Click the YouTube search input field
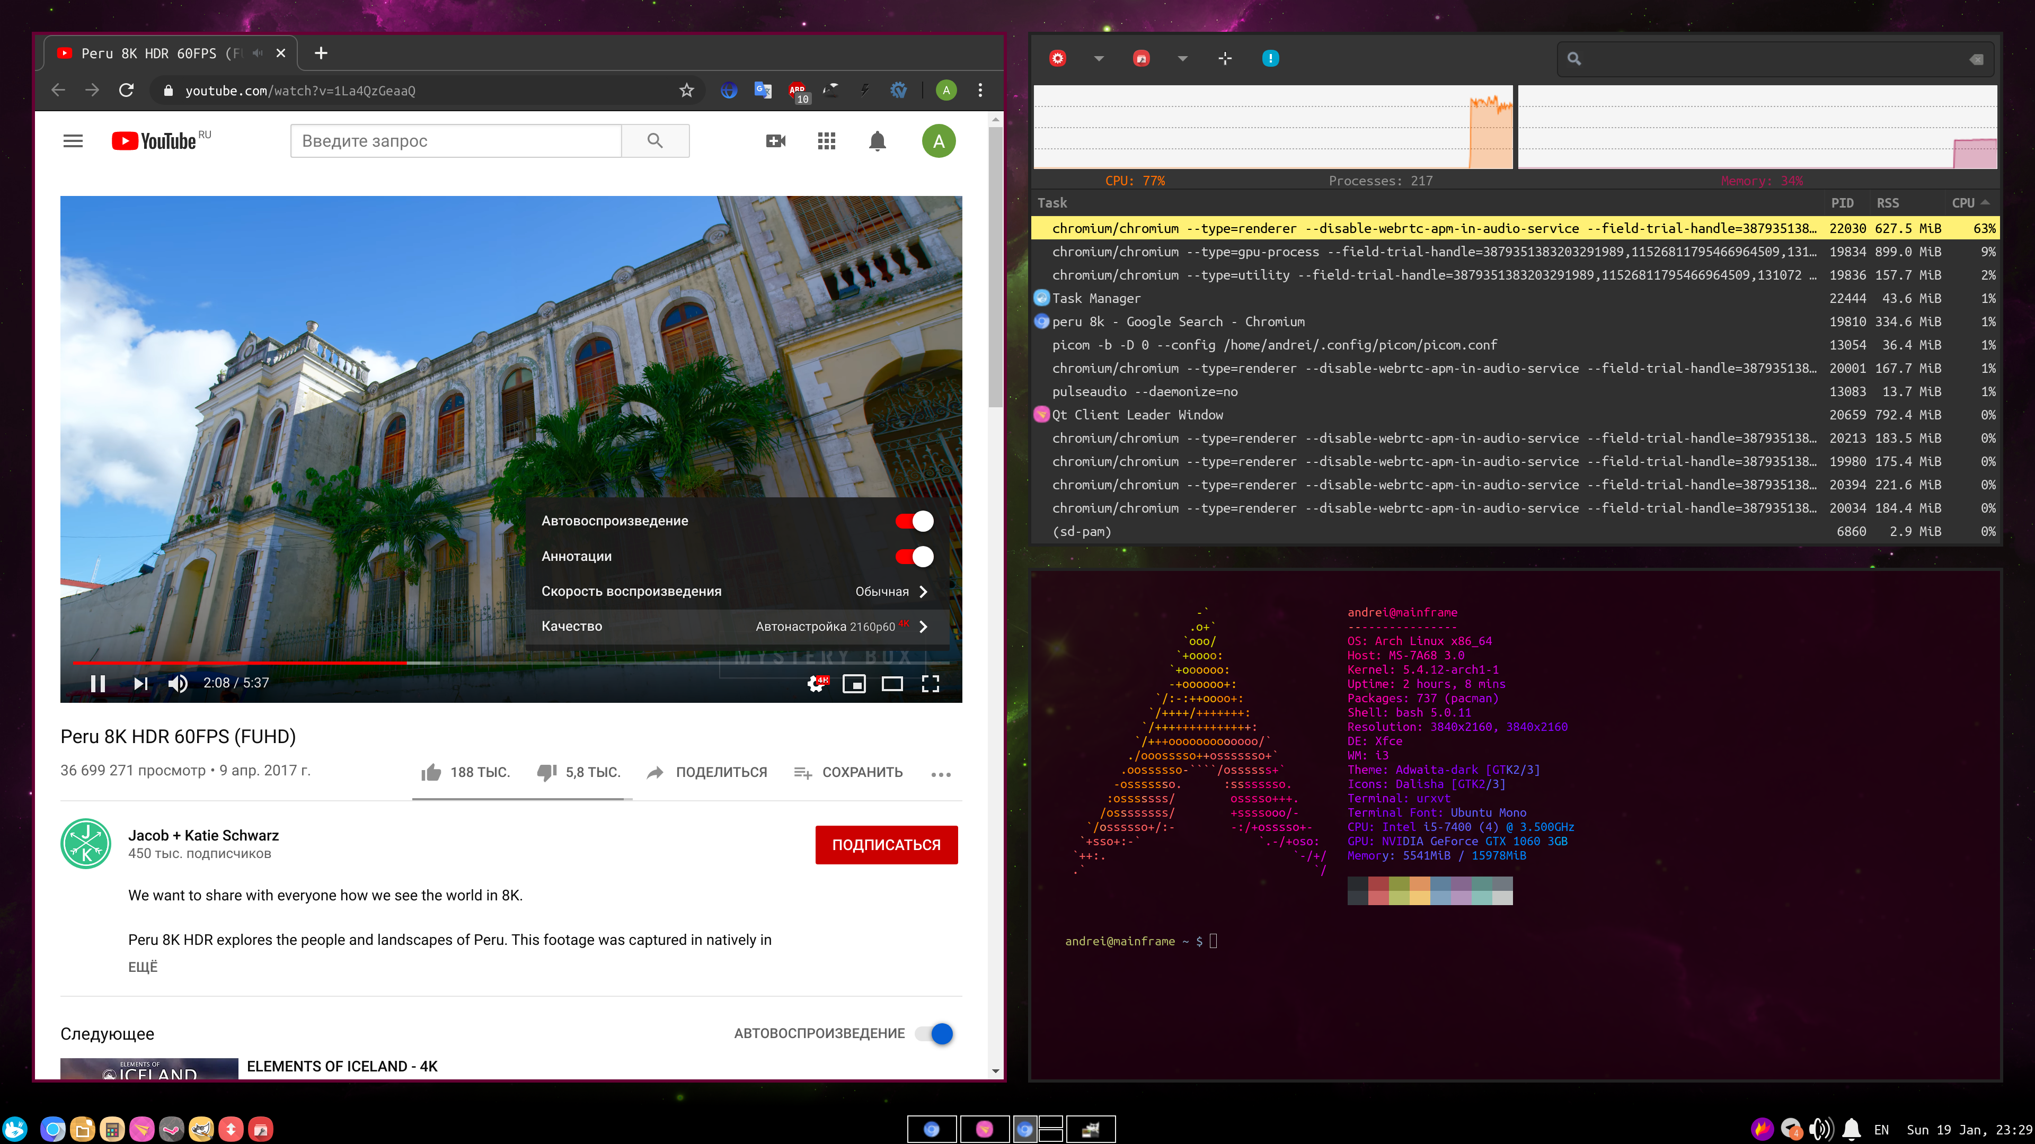The image size is (2035, 1144). [456, 140]
